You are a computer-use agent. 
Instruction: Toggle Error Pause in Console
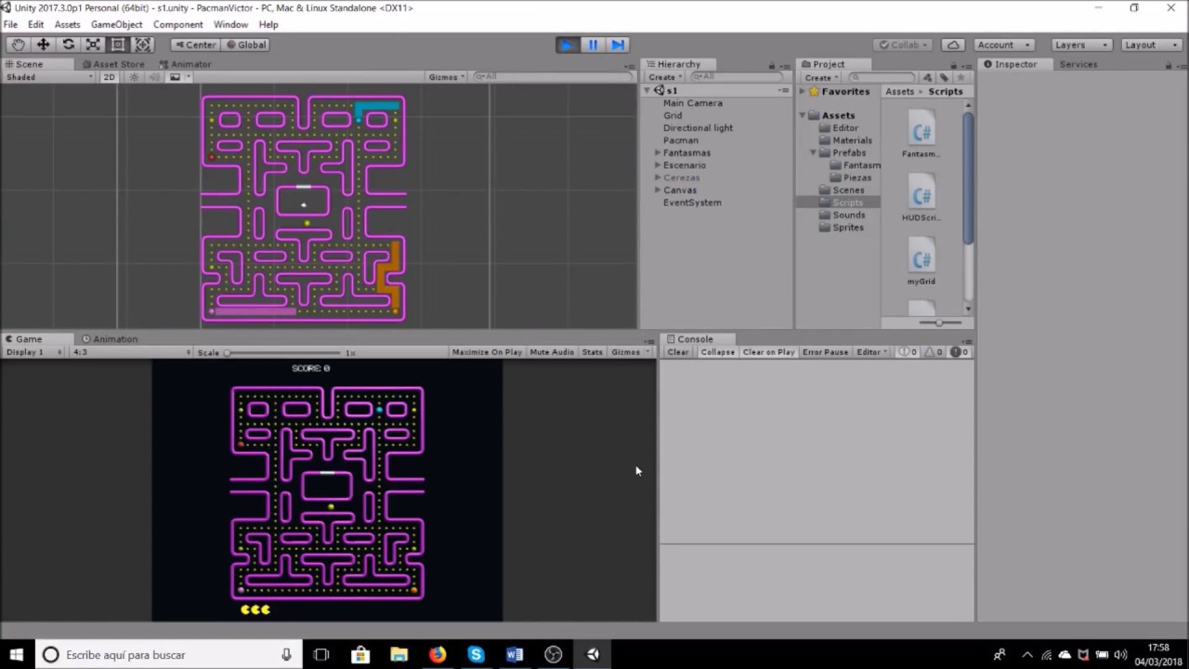coord(826,352)
